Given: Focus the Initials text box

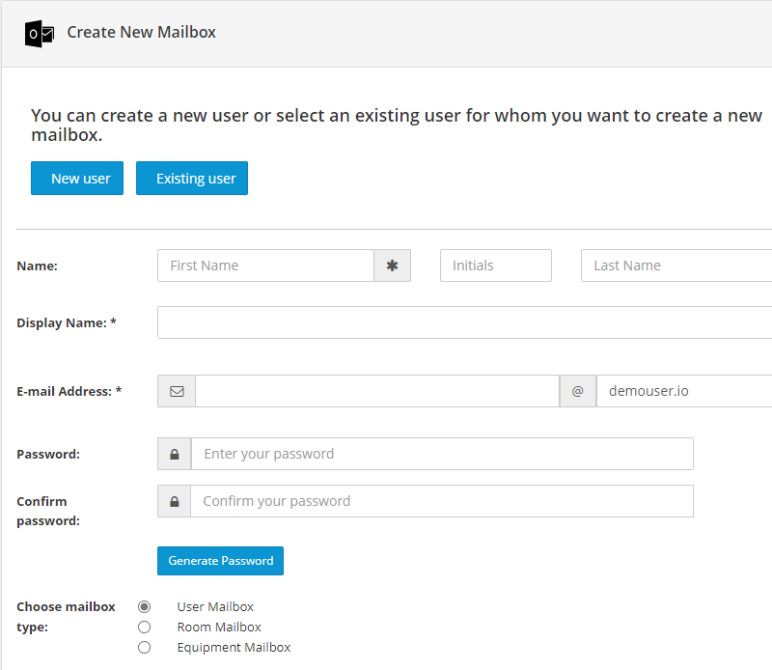Looking at the screenshot, I should click(496, 265).
